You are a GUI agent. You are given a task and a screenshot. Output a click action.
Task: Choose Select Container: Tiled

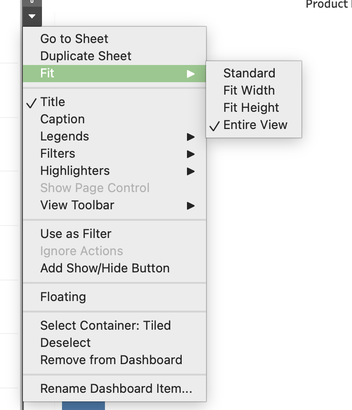point(105,325)
